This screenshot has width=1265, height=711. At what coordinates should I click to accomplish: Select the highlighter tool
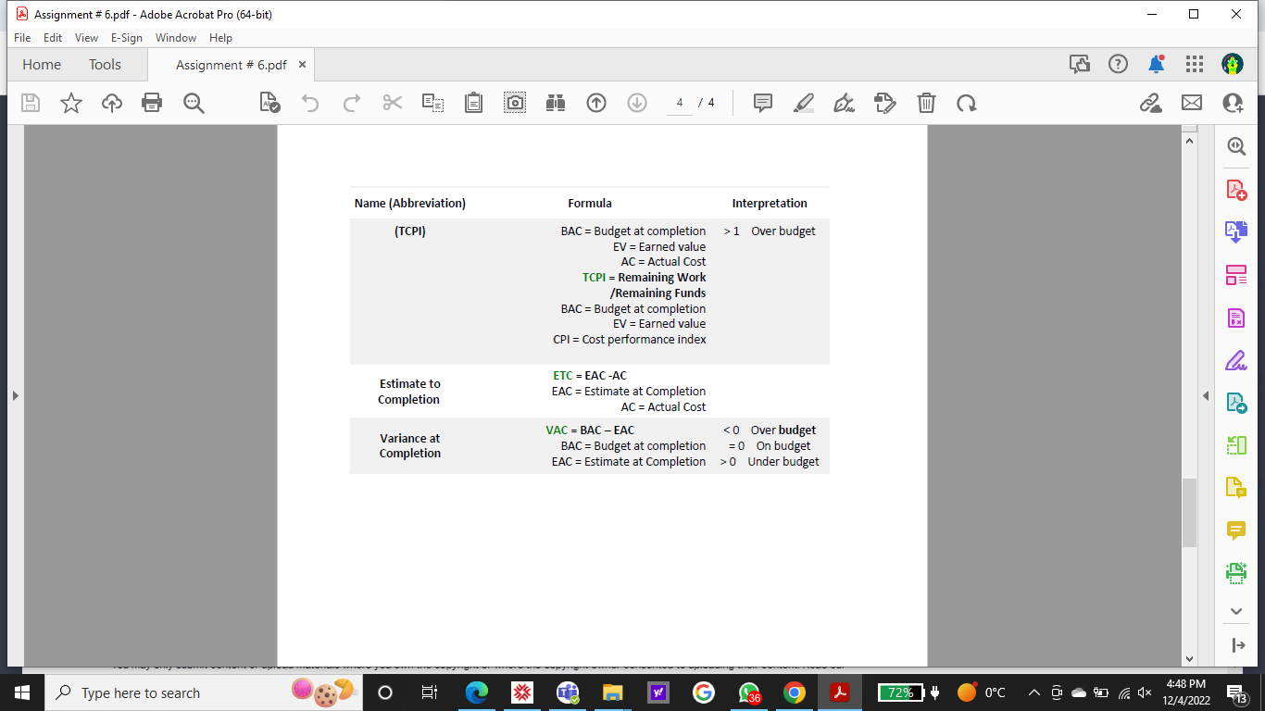(803, 103)
